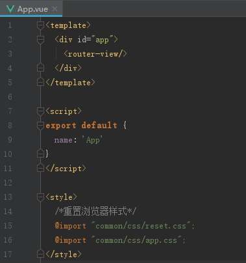The height and width of the screenshot is (263, 246).
Task: Click line number 12 in gutter
Action: coord(8,183)
